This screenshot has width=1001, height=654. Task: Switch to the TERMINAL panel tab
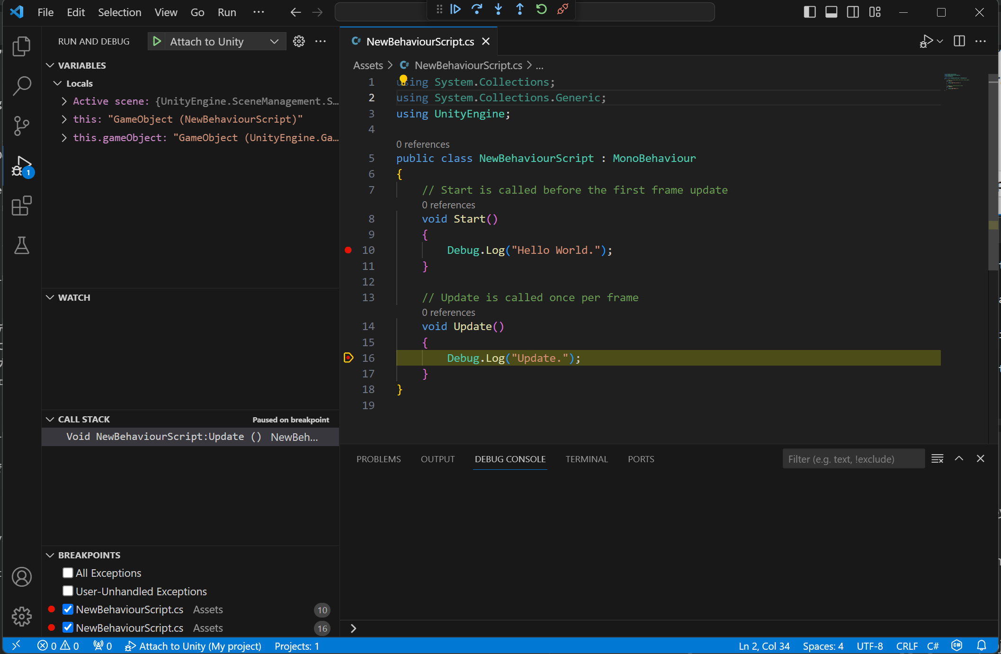[x=586, y=459]
